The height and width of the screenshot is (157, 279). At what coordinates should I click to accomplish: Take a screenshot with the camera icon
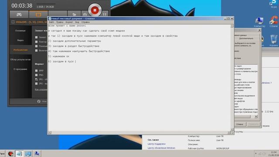pyautogui.click(x=85, y=14)
